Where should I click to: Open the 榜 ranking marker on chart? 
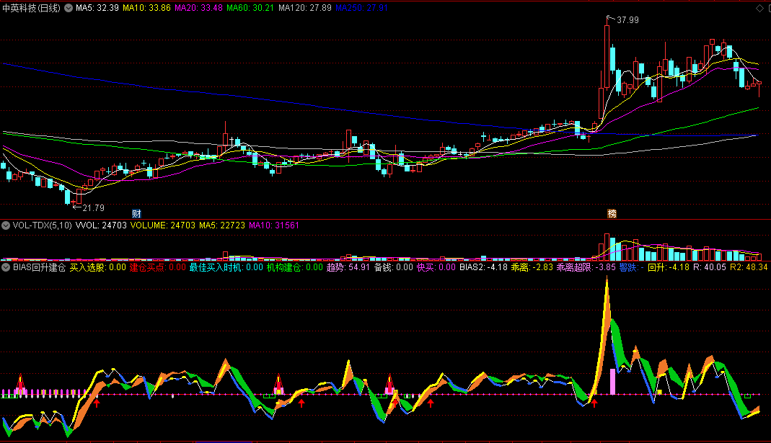(612, 214)
